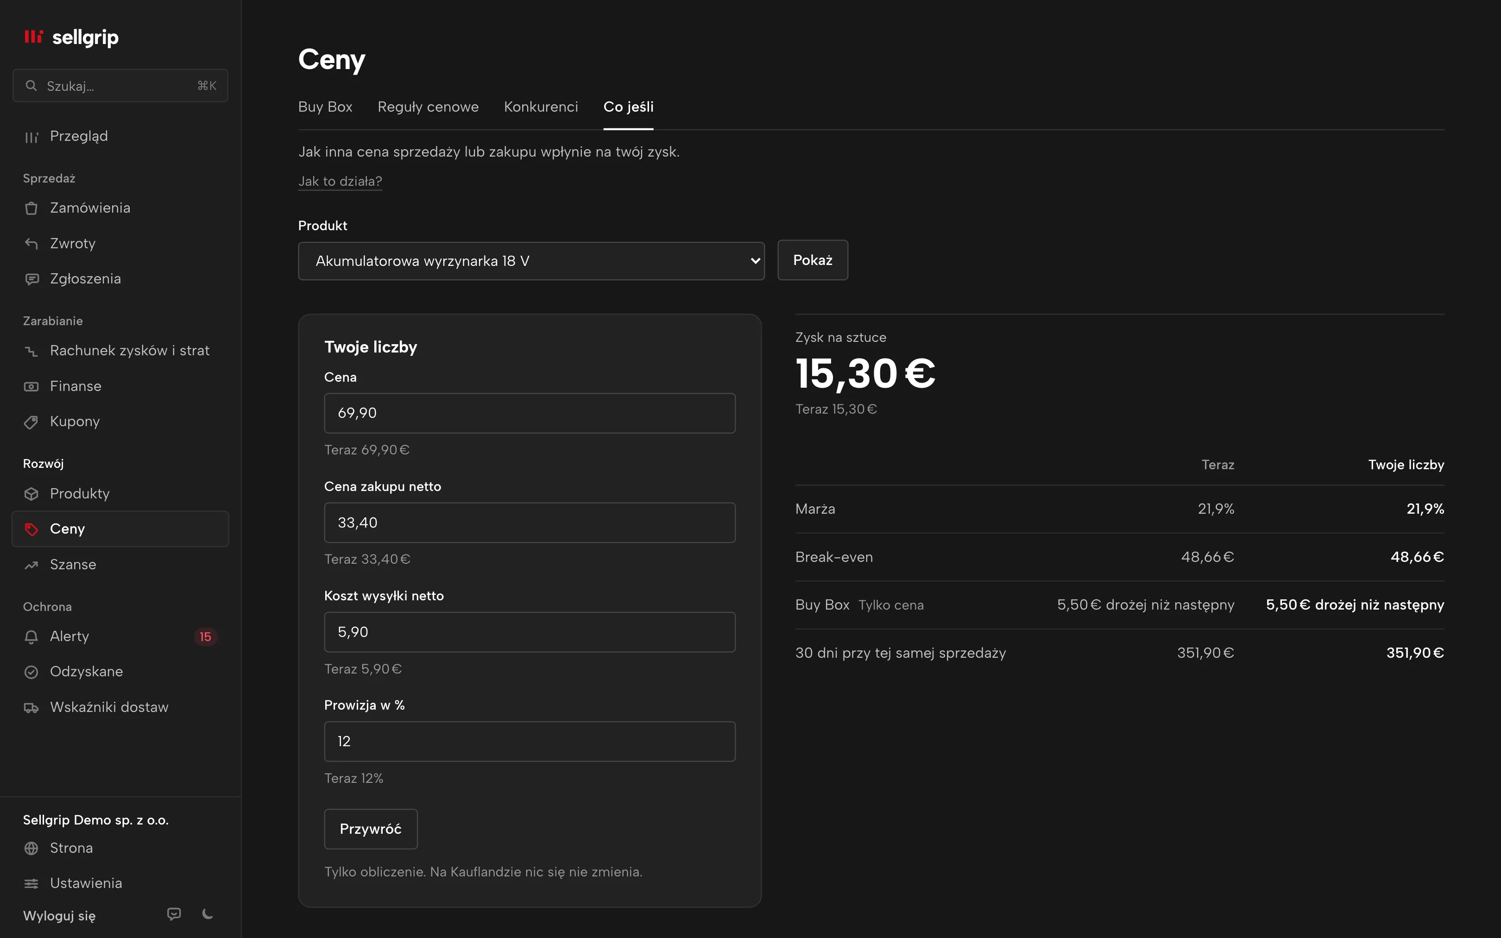
Task: Click the Wskaźniki dostaw truck icon
Action: point(31,708)
